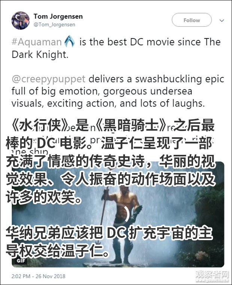Viewport: 232px width, 285px height.
Task: Open the @creepypuppet mention
Action: [x=48, y=79]
